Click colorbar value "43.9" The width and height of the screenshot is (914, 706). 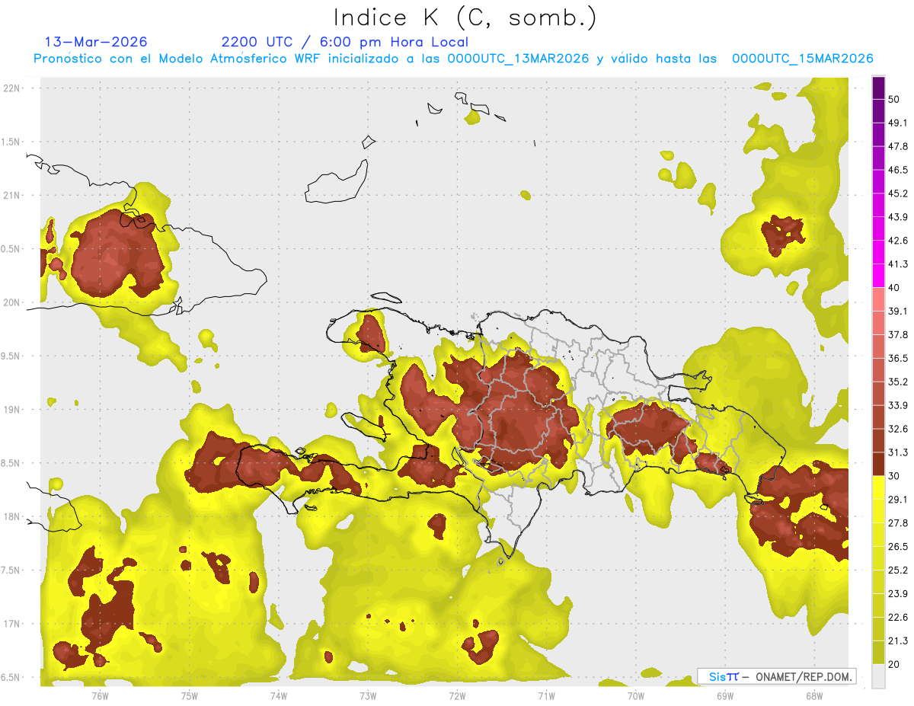[x=897, y=217]
